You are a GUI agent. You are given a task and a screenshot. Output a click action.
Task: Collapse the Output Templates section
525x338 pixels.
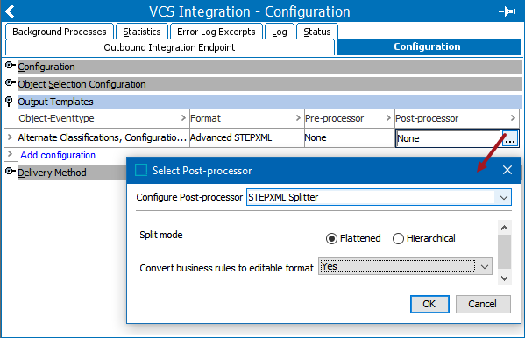coord(9,101)
